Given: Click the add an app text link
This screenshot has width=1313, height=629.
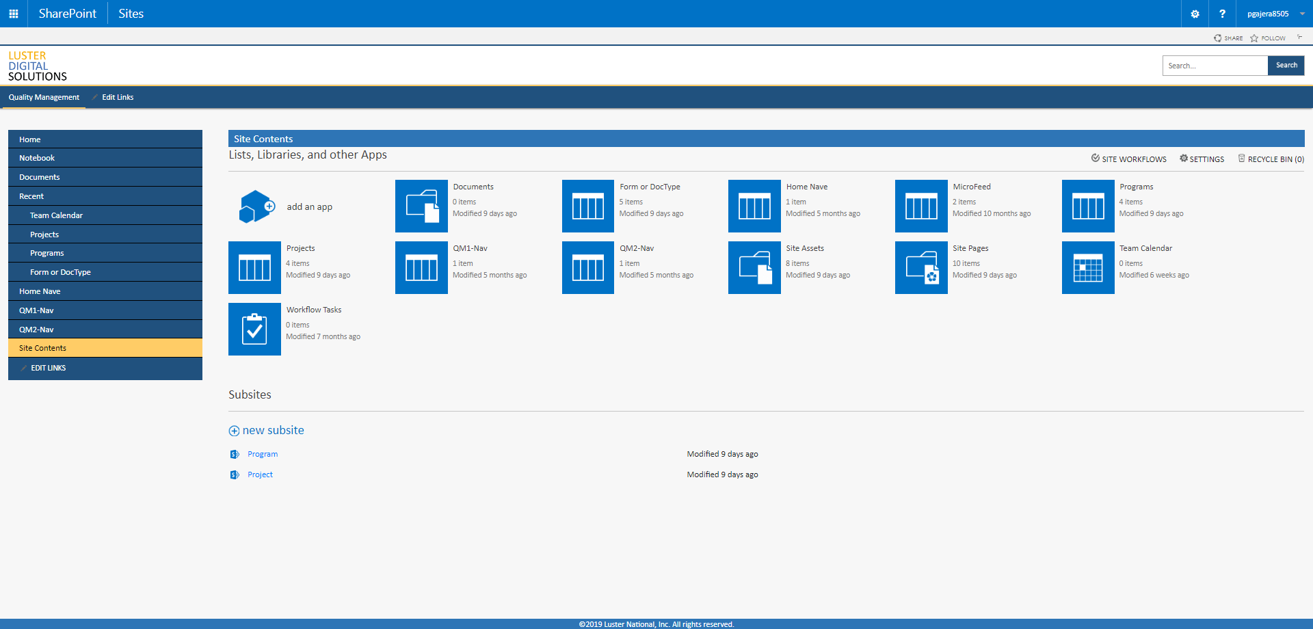Looking at the screenshot, I should point(310,206).
